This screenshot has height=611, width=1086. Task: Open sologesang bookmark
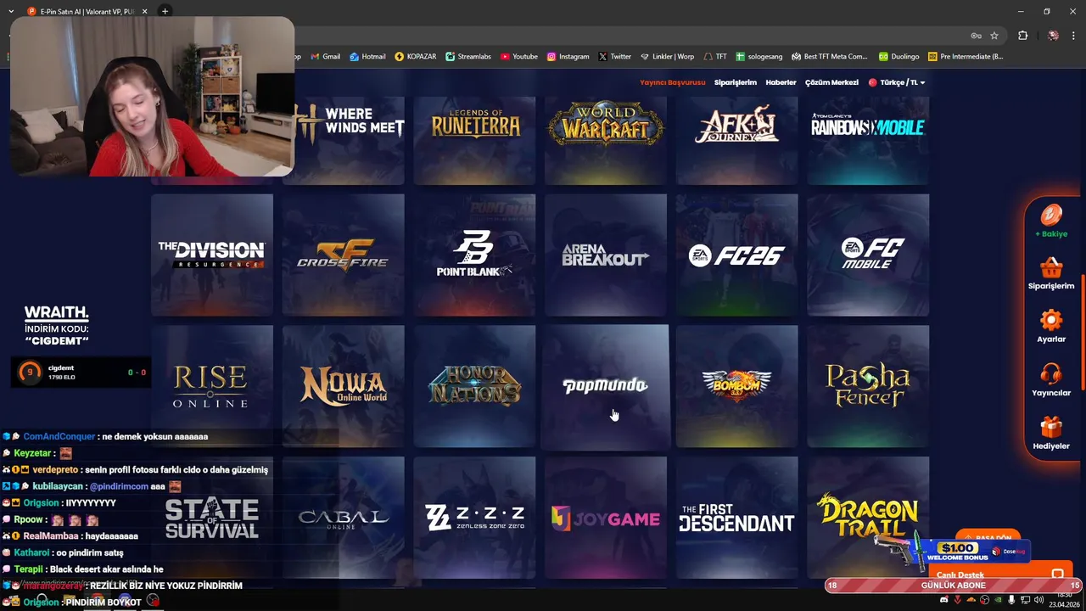click(x=759, y=57)
